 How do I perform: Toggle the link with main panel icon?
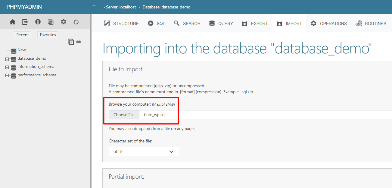pos(79,42)
